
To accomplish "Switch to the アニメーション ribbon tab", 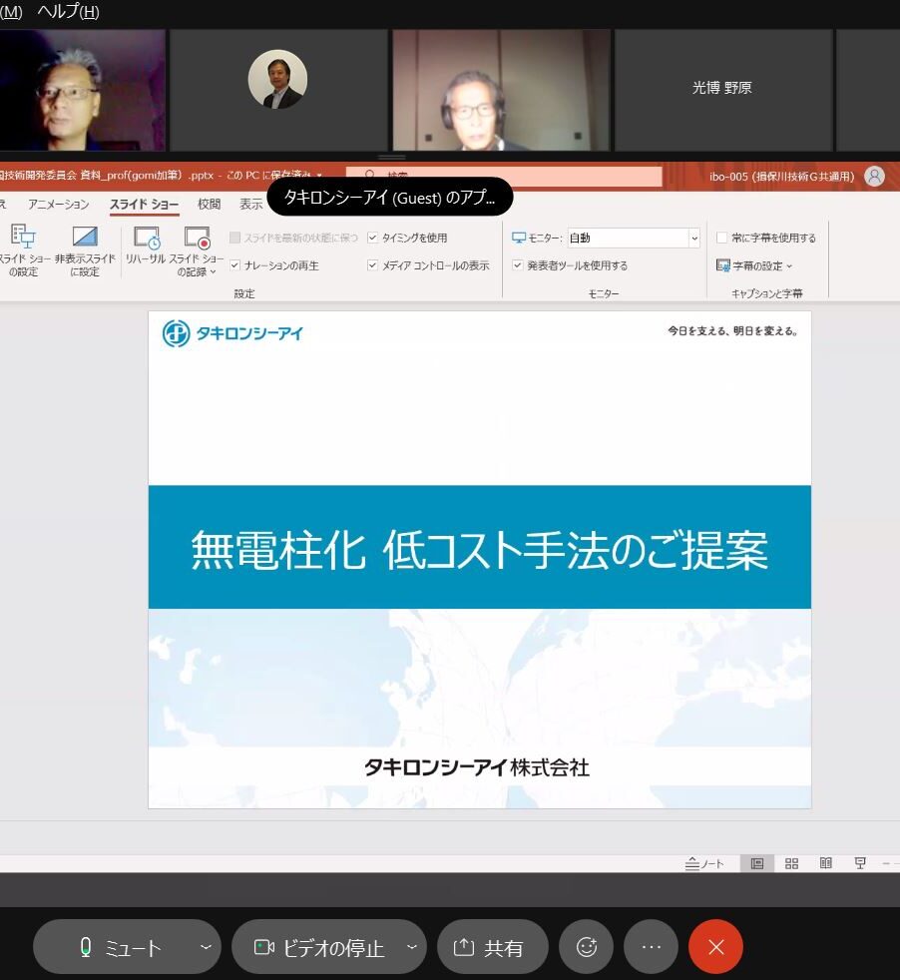I will click(58, 205).
